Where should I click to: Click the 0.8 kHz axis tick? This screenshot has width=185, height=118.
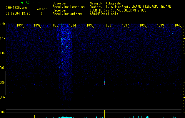[x=3, y=83]
